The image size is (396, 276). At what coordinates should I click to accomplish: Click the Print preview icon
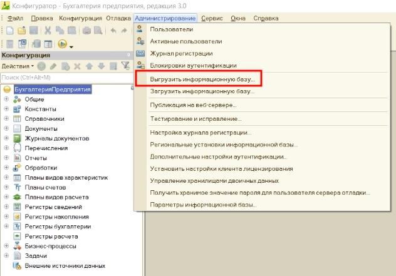tap(98, 31)
